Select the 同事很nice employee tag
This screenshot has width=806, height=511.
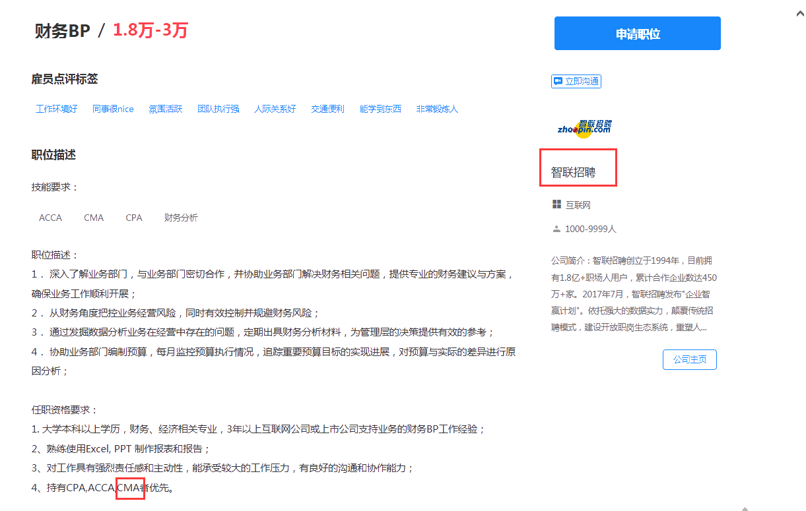coord(112,109)
